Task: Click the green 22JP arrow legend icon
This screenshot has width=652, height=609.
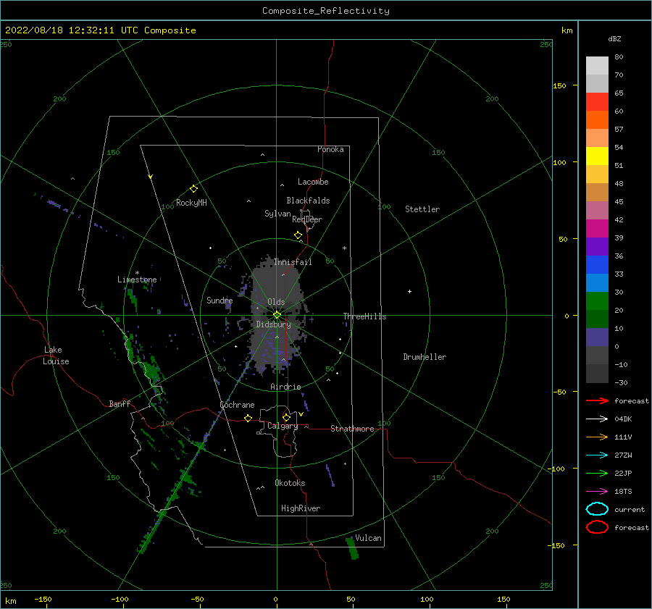Action: point(597,473)
